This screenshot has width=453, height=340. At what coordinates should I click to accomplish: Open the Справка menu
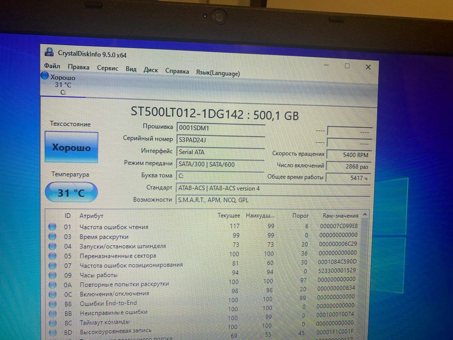click(177, 71)
